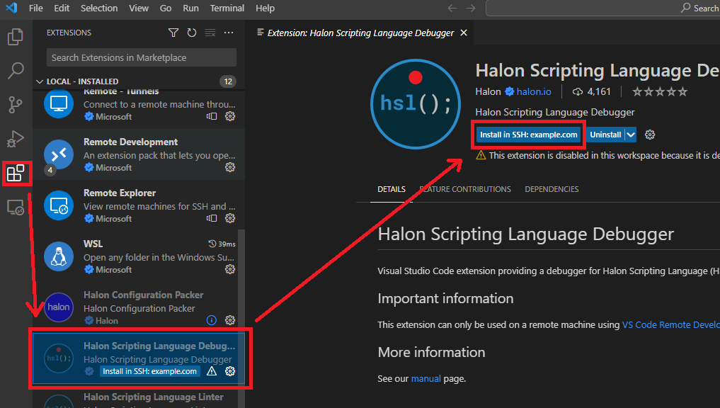This screenshot has width=720, height=408.
Task: Open Remote Explorer view in activity bar
Action: point(16,208)
